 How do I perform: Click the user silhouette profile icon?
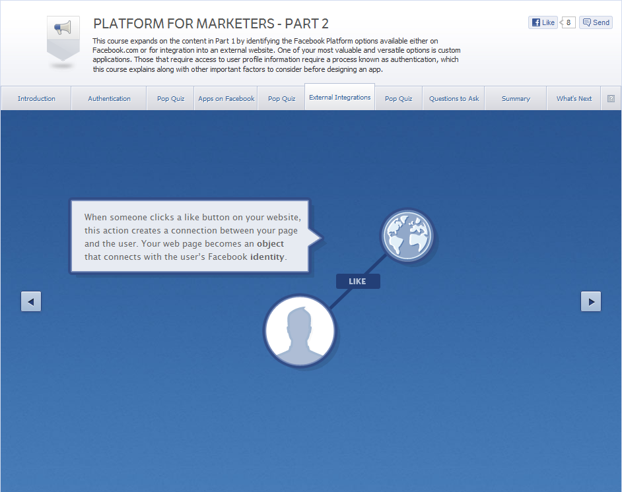(x=300, y=331)
